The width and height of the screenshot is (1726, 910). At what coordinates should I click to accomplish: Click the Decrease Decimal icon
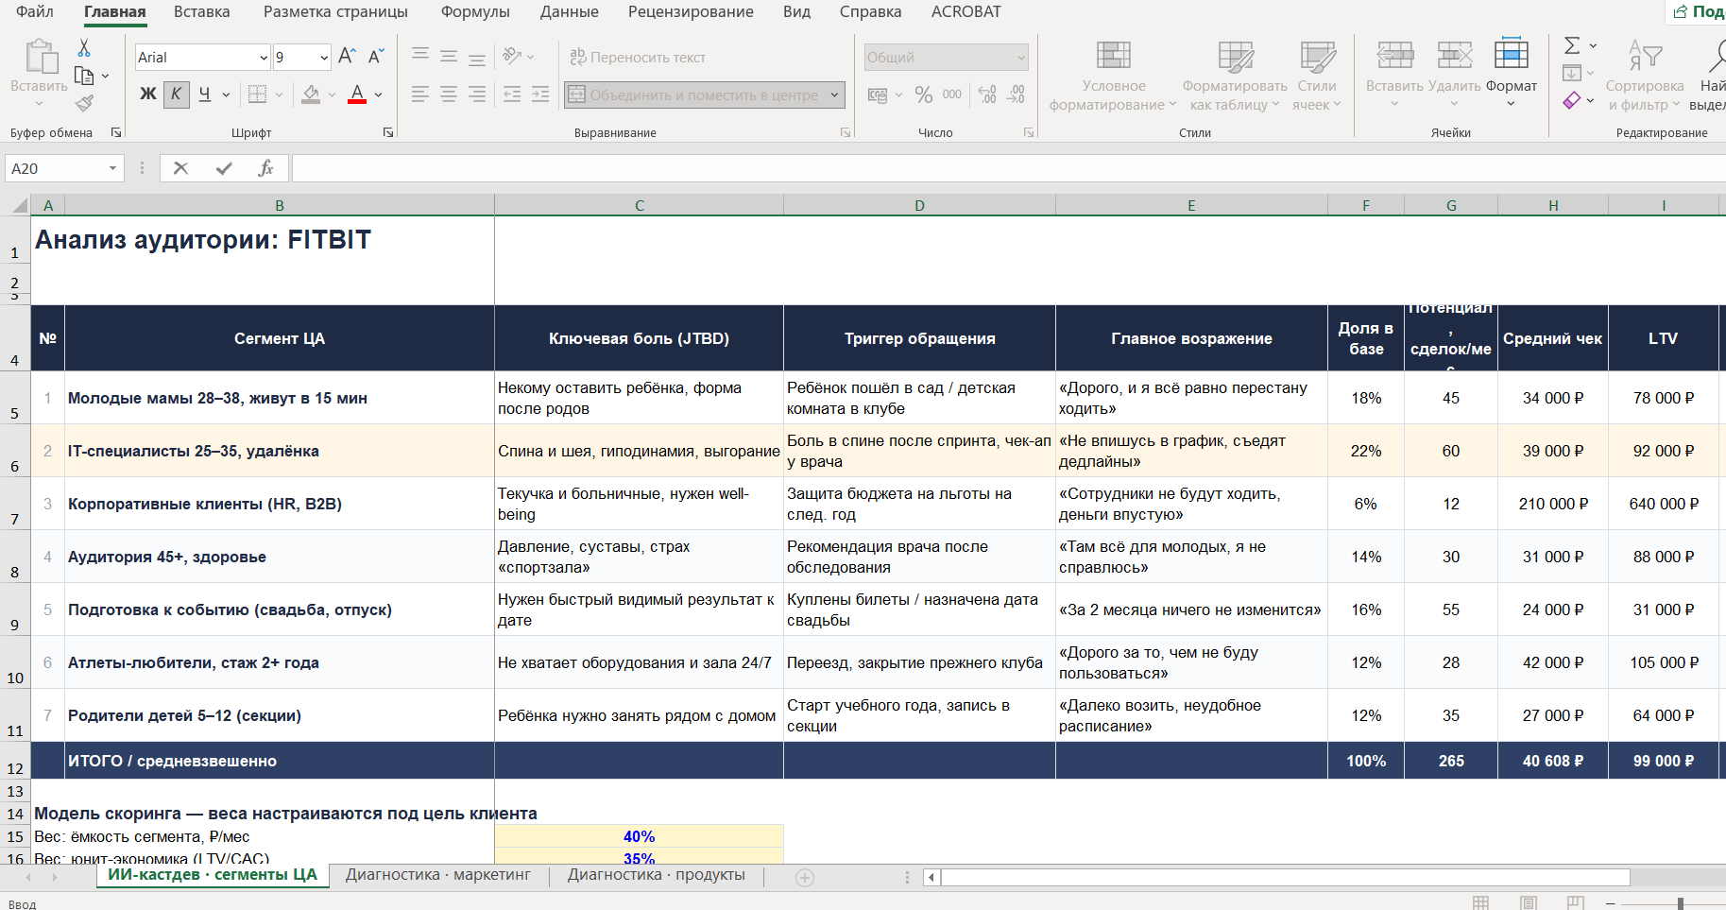1017,94
